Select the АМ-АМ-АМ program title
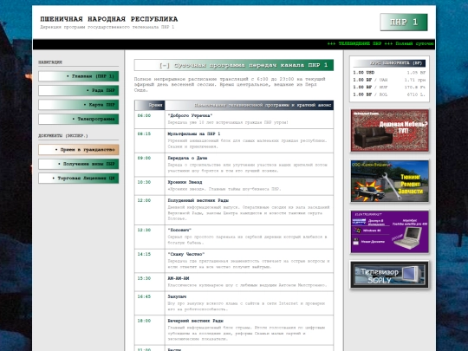 click(179, 278)
